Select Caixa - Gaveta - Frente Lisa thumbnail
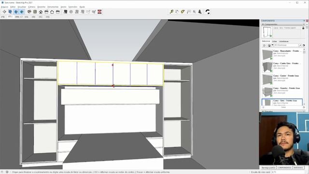The width and height of the screenshot is (309, 174). (267, 92)
